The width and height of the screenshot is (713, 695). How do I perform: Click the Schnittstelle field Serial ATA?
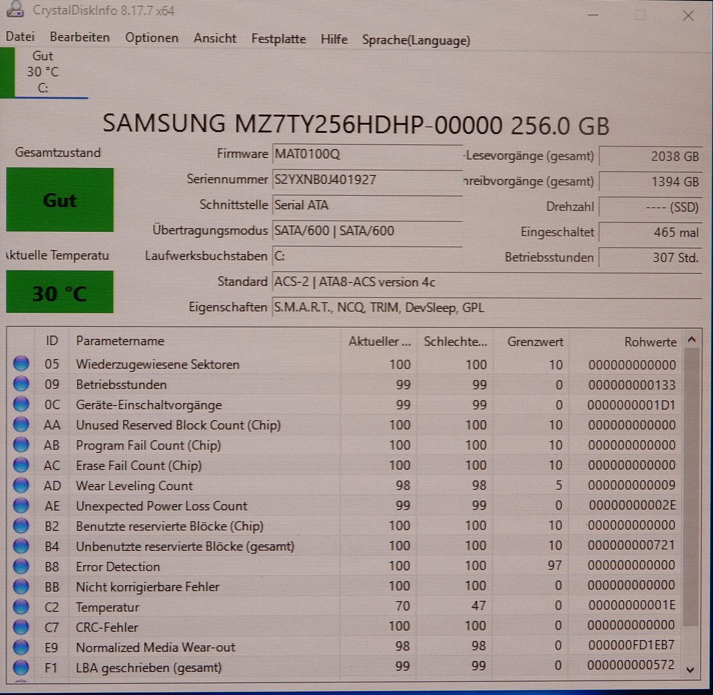point(367,205)
